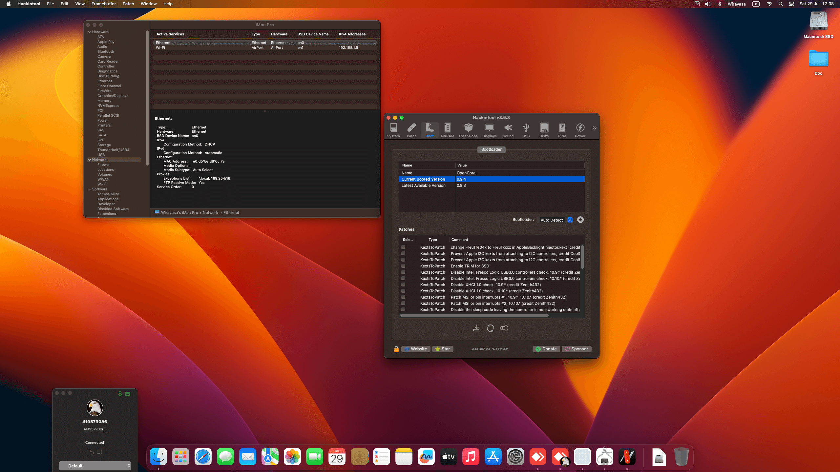The image size is (840, 472).
Task: Open Trash in the Dock
Action: click(682, 456)
